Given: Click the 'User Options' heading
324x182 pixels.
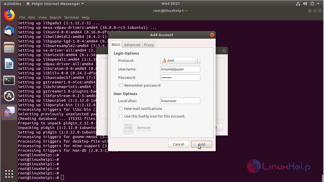Looking at the screenshot, I should tap(125, 94).
